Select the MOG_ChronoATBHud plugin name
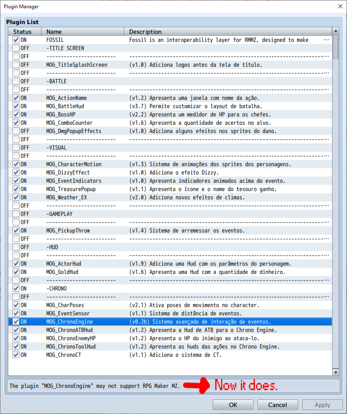Screen dimensions: 347x414 (x=70, y=330)
